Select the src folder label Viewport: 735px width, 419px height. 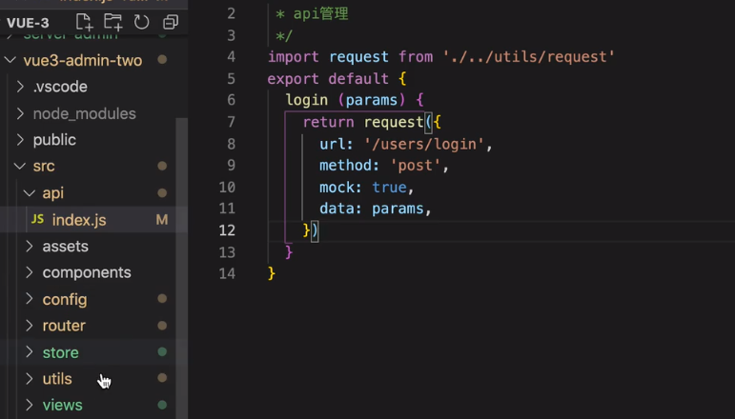point(44,167)
